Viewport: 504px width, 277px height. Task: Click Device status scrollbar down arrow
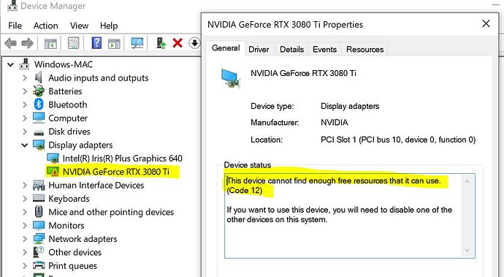coord(467,250)
